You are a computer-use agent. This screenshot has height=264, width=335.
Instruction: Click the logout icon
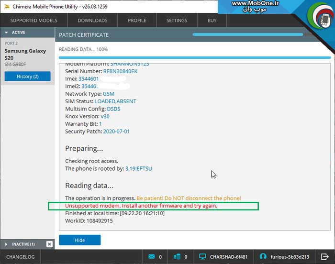coord(324,256)
